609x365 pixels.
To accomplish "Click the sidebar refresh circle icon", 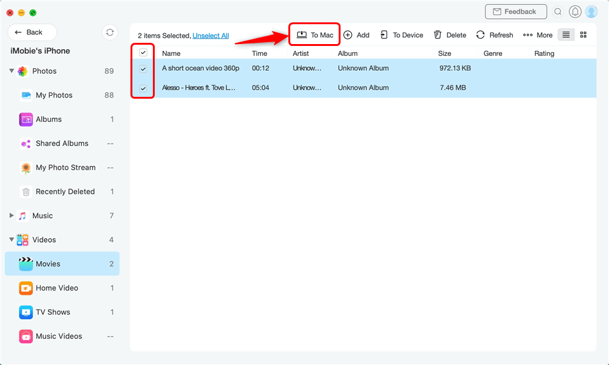I will (x=110, y=32).
